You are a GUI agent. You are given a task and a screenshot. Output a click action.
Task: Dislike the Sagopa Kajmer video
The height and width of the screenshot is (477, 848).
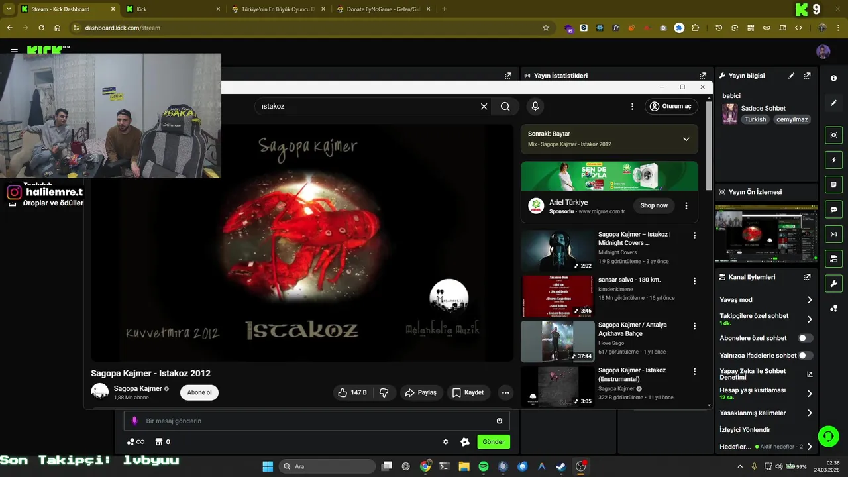384,392
